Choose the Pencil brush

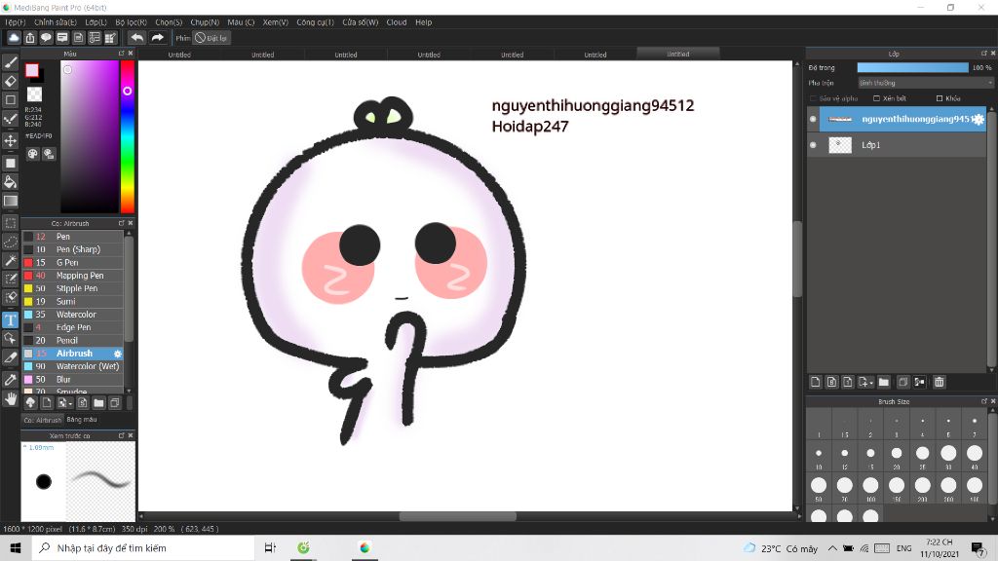tap(73, 340)
